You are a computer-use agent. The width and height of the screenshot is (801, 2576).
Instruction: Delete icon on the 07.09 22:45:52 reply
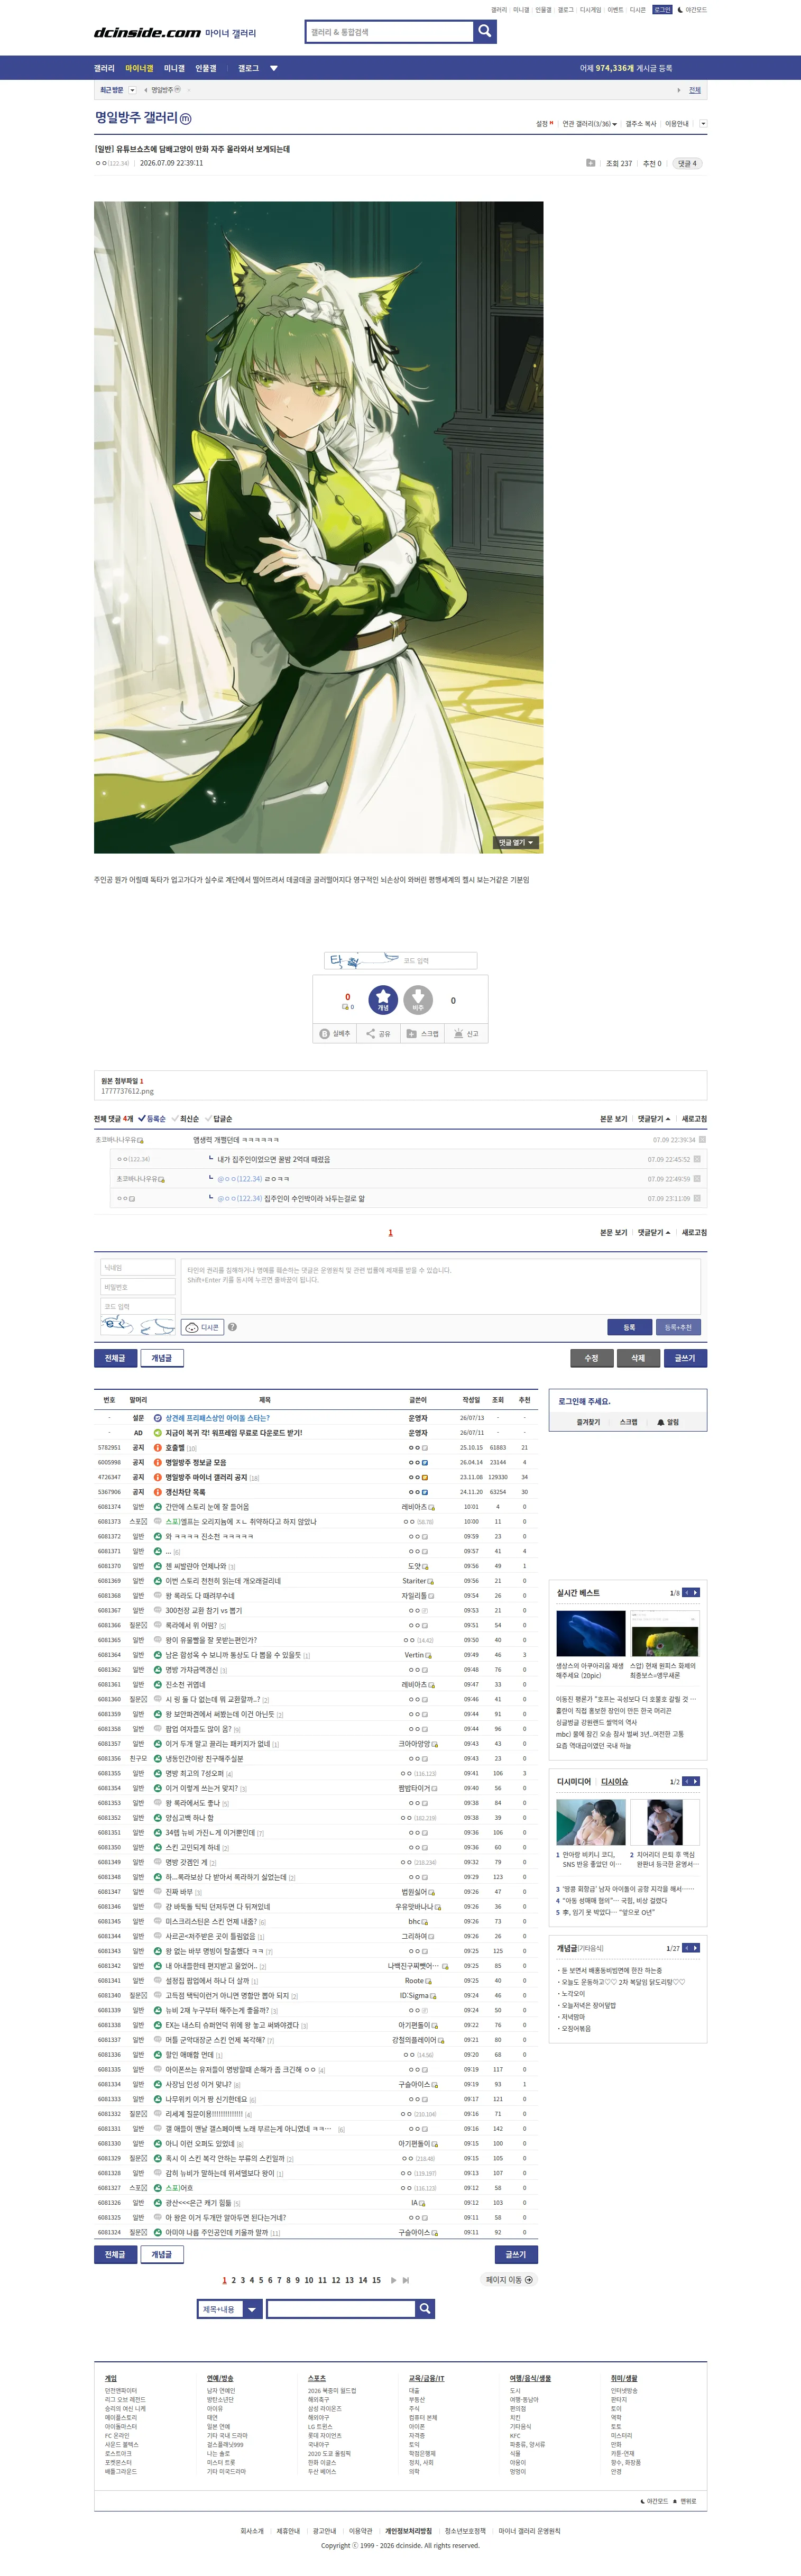point(697,1159)
